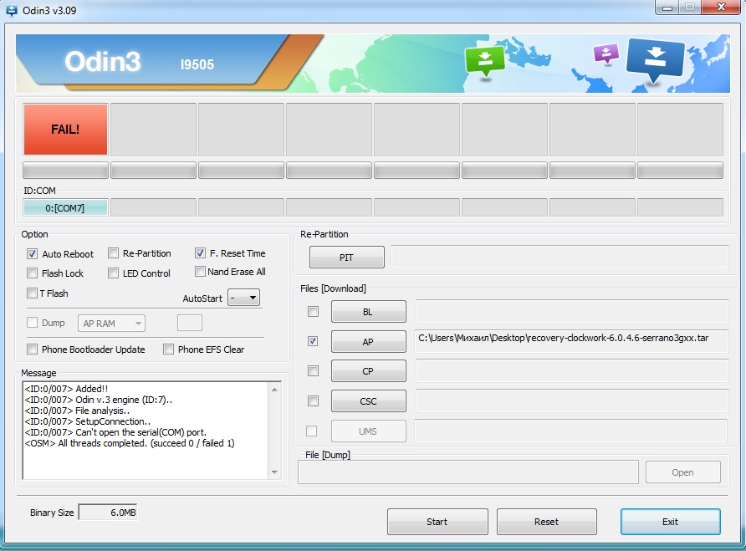This screenshot has width=746, height=551.
Task: Click the green download icon in banner
Action: click(x=484, y=60)
